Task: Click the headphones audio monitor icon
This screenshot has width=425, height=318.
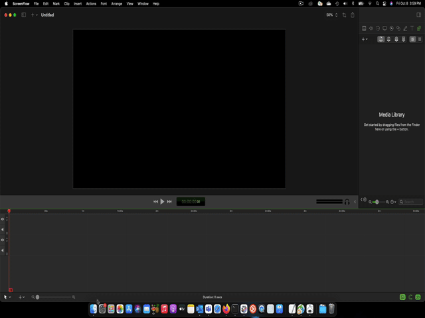Action: coord(347,201)
